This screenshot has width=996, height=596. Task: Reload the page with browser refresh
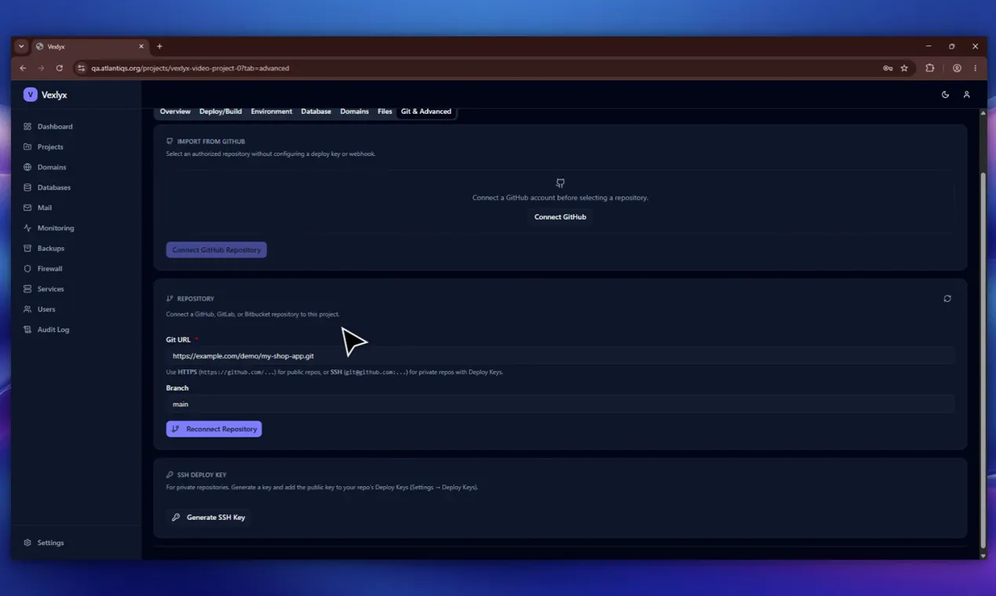tap(59, 68)
